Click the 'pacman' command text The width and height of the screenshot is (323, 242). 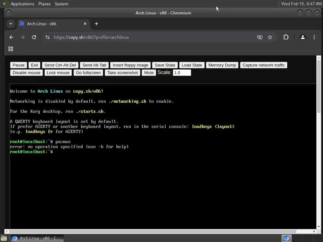pyautogui.click(x=63, y=142)
